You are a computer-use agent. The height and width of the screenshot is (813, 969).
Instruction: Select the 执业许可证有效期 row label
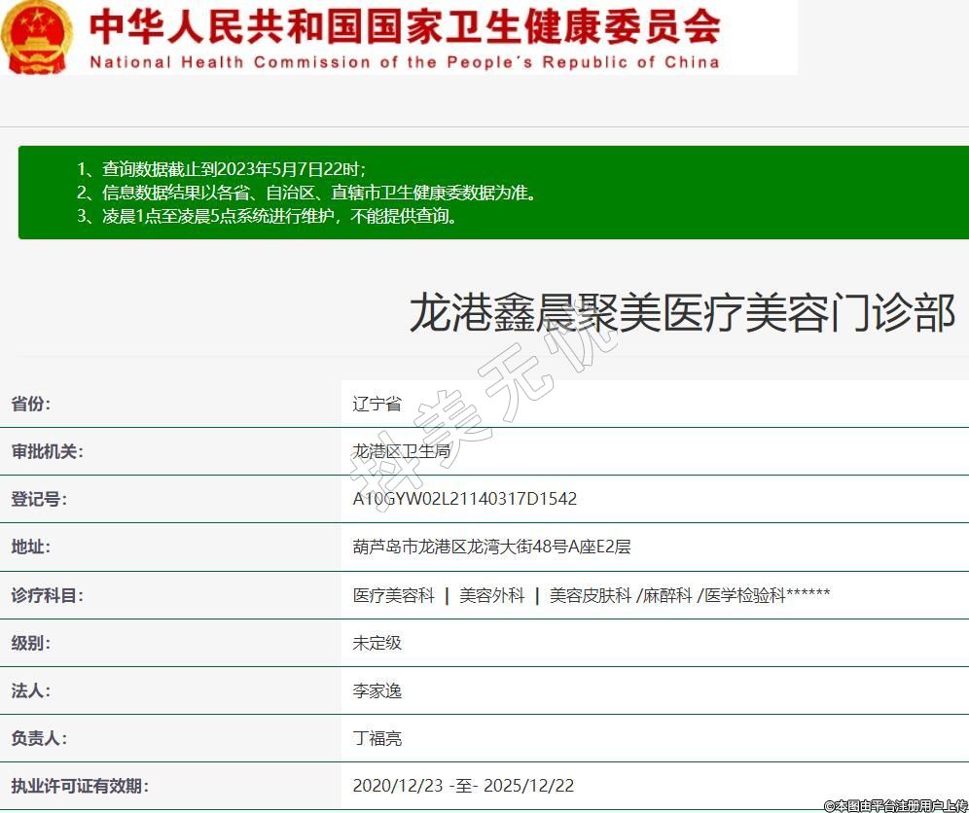click(x=80, y=786)
